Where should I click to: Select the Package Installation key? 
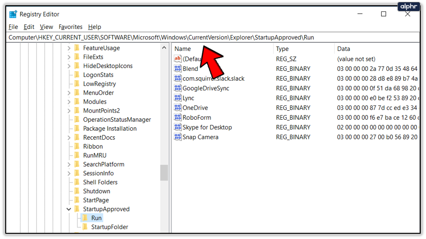110,129
